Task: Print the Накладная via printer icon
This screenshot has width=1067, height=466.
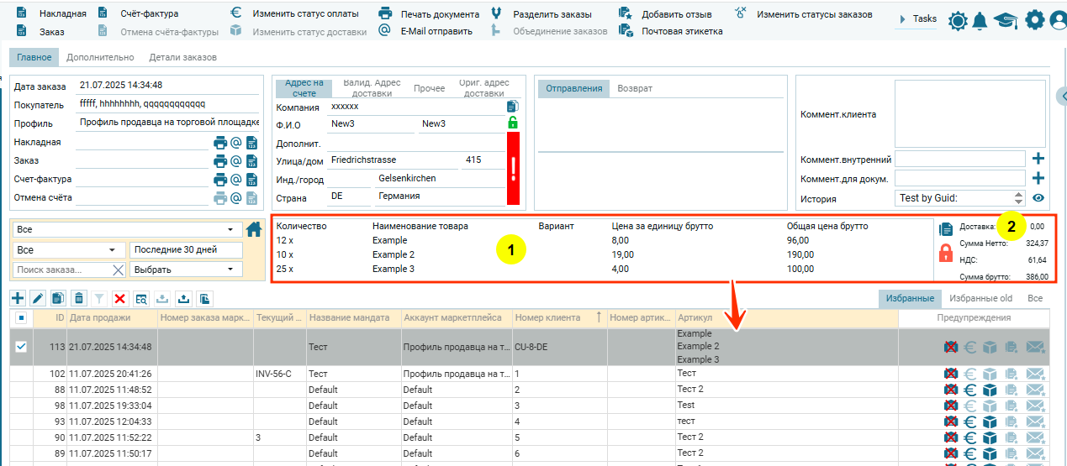Action: click(x=220, y=143)
